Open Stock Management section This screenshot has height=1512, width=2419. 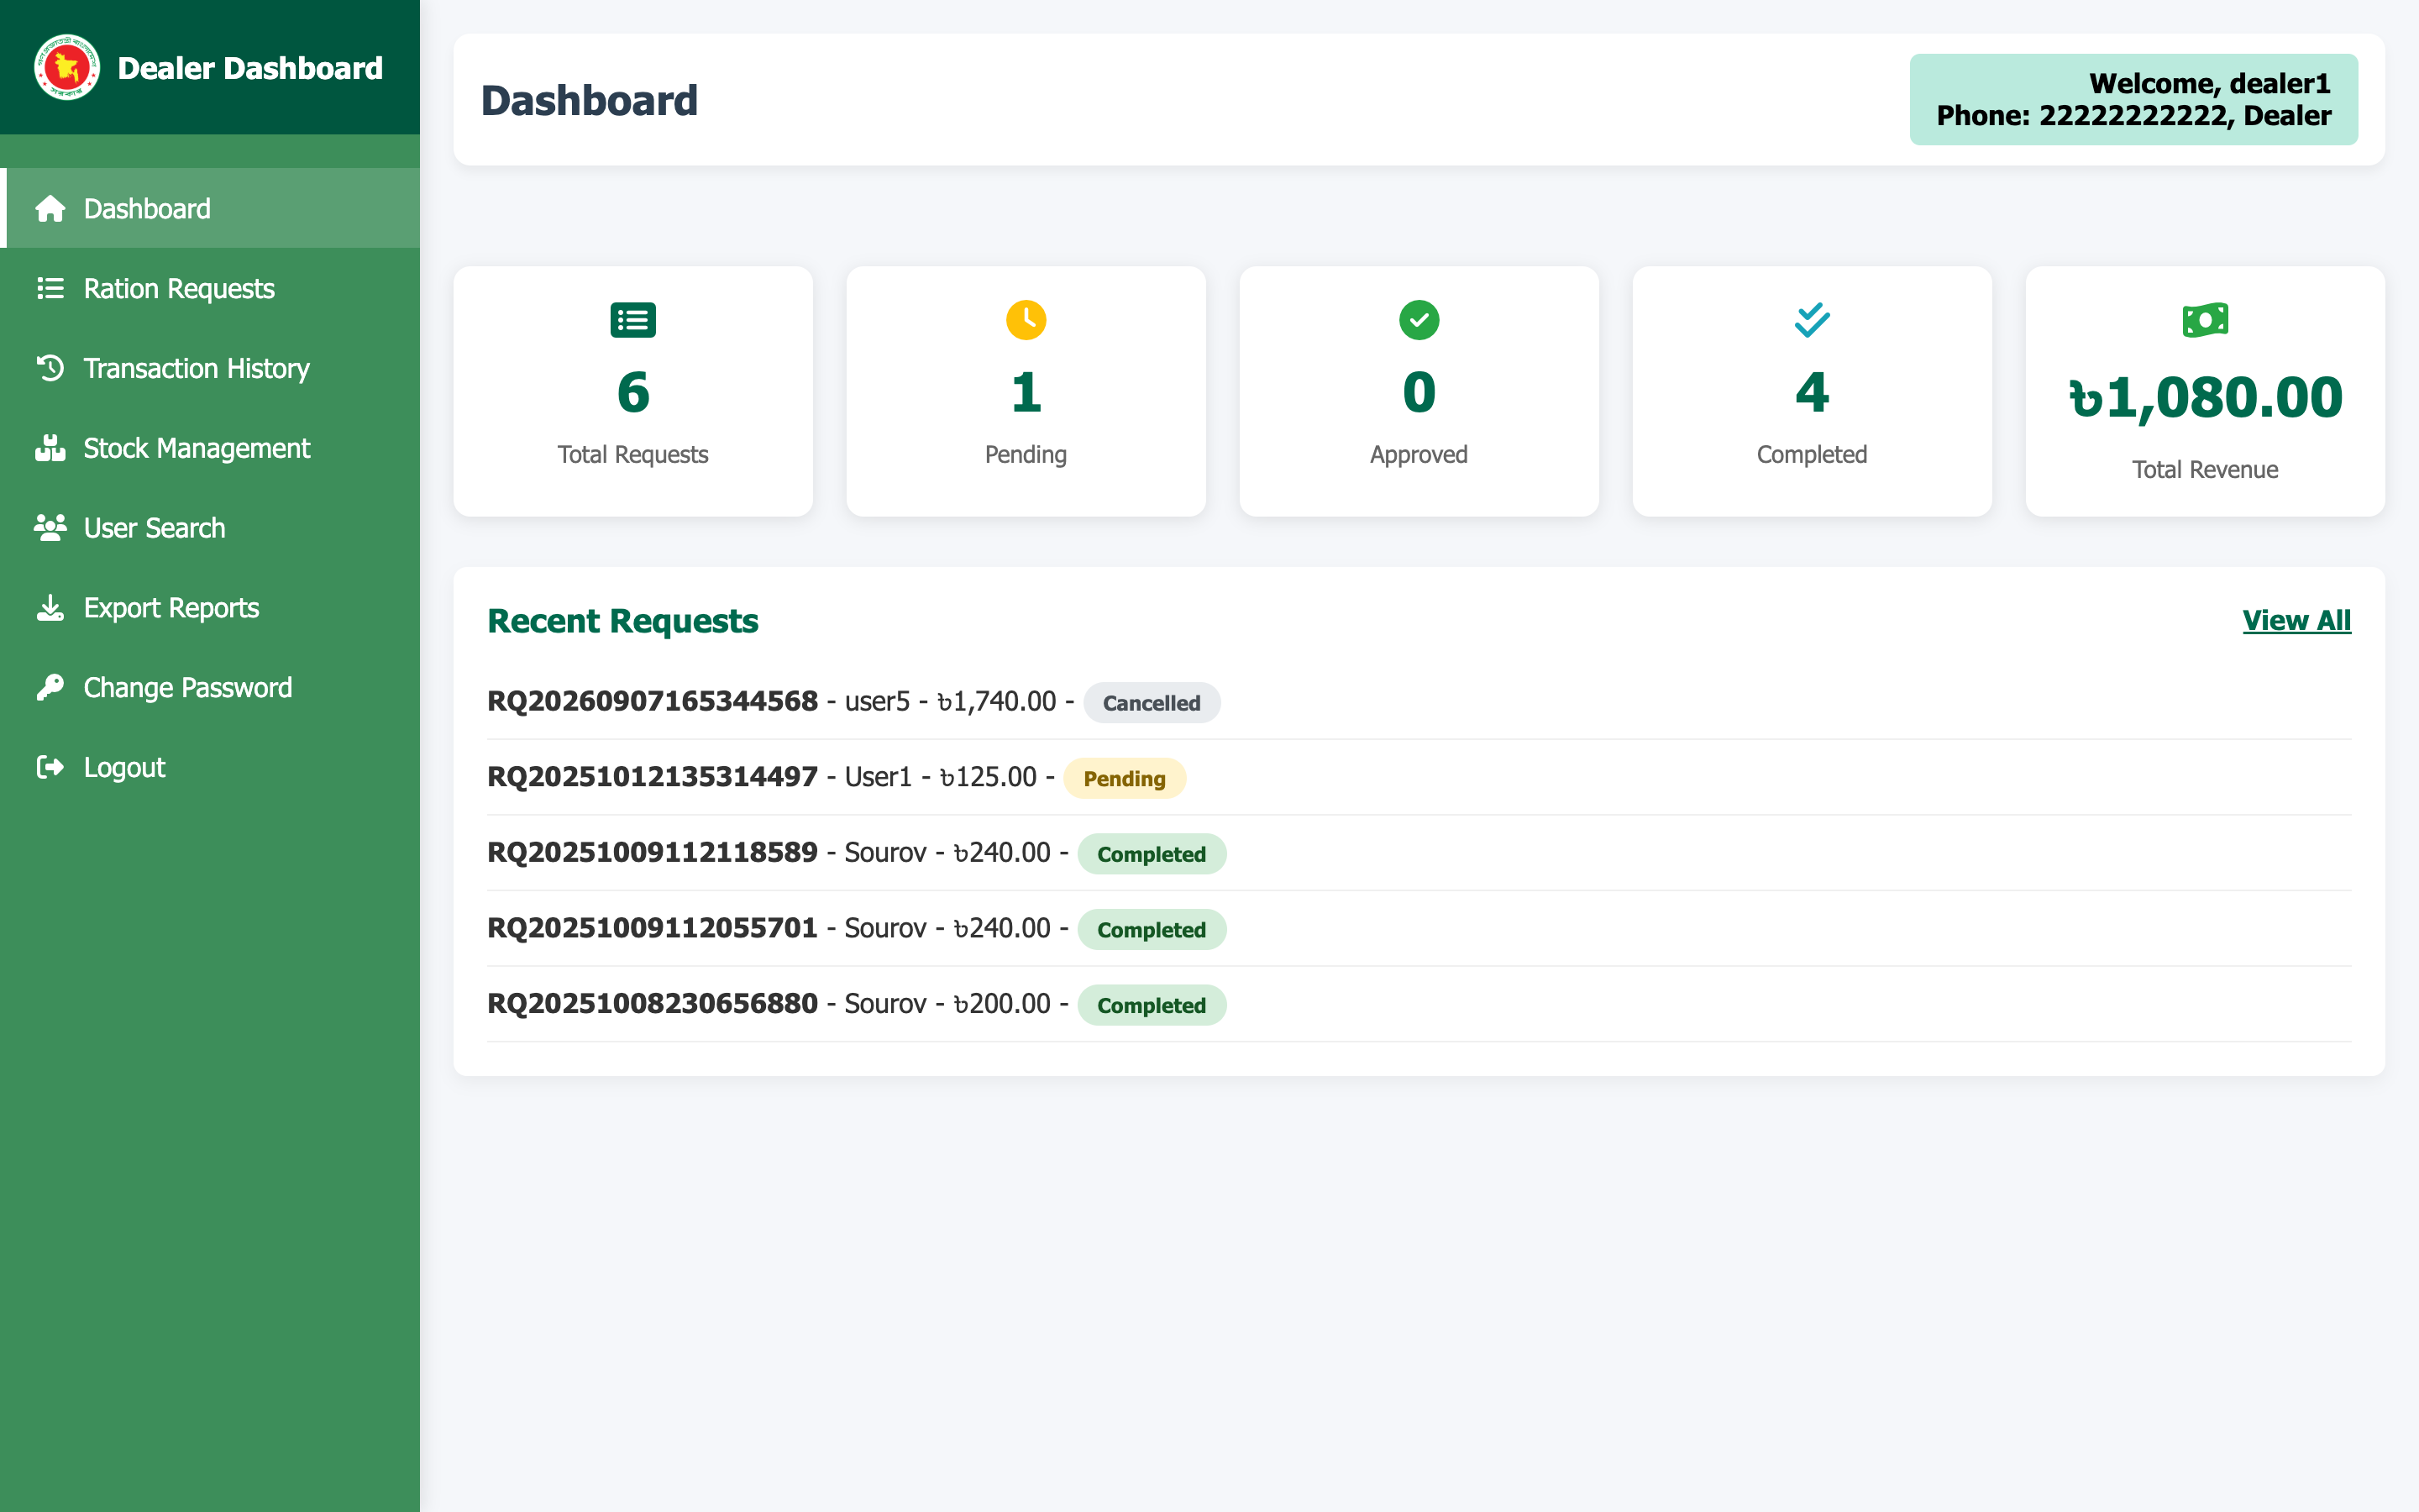[x=210, y=448]
